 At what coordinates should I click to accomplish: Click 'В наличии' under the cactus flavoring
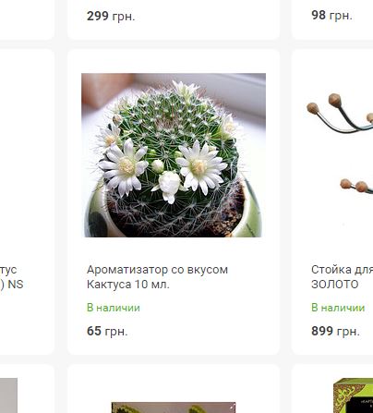click(114, 308)
